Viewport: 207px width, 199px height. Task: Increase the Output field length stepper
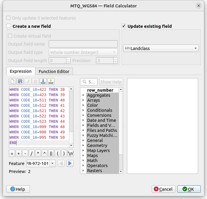68,59
